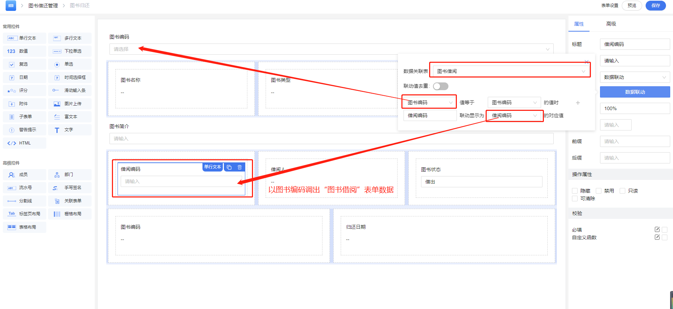Pick the 图片上传 image upload icon

pos(57,104)
